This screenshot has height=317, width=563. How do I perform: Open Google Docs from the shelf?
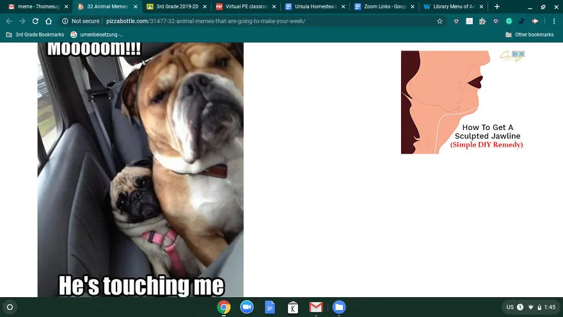tap(269, 307)
